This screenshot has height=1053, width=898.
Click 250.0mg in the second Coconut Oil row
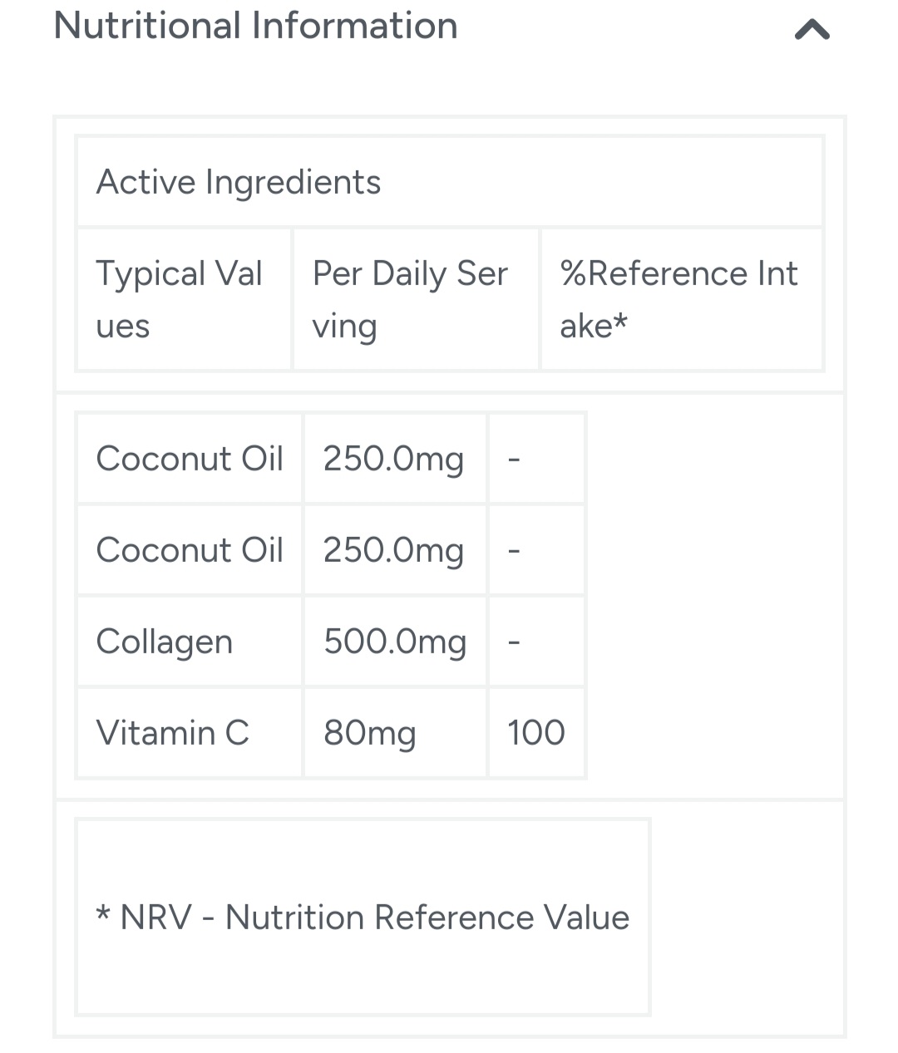393,550
